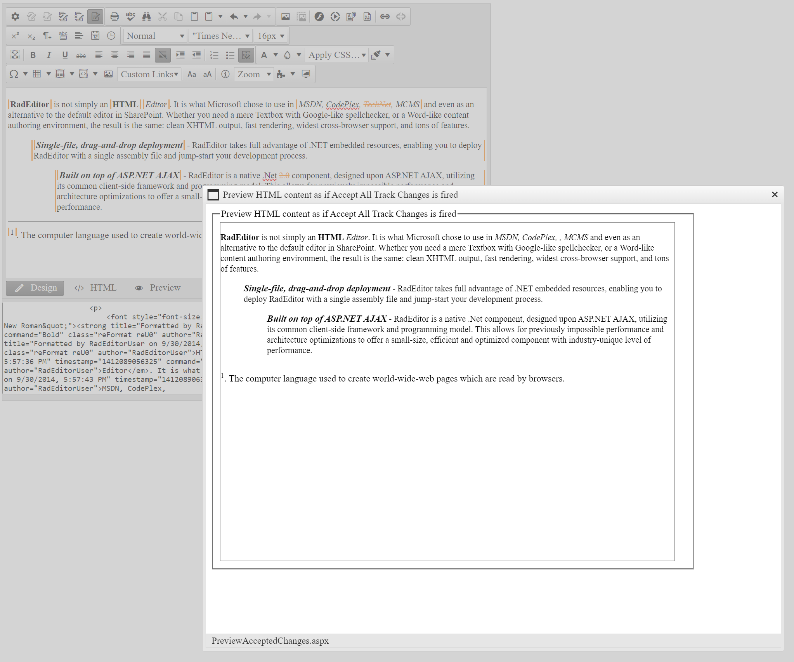Insert date using calendar icon
This screenshot has width=794, height=662.
(95, 36)
